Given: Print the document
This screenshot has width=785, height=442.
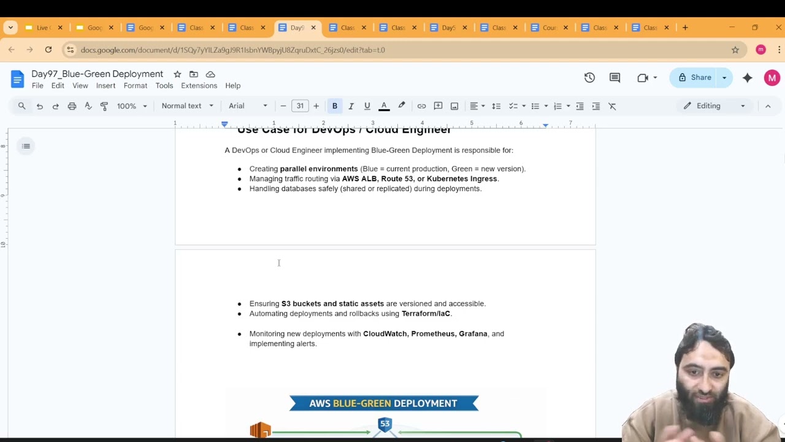Looking at the screenshot, I should coord(72,106).
